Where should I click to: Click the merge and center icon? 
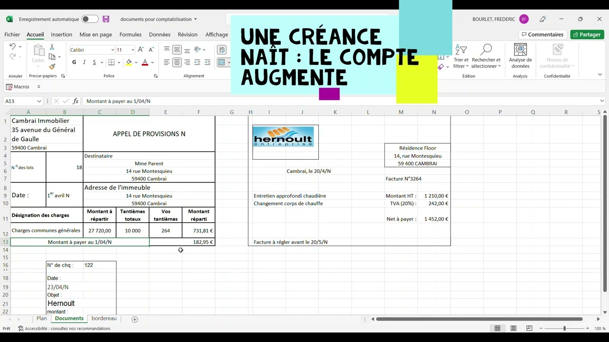(x=222, y=62)
